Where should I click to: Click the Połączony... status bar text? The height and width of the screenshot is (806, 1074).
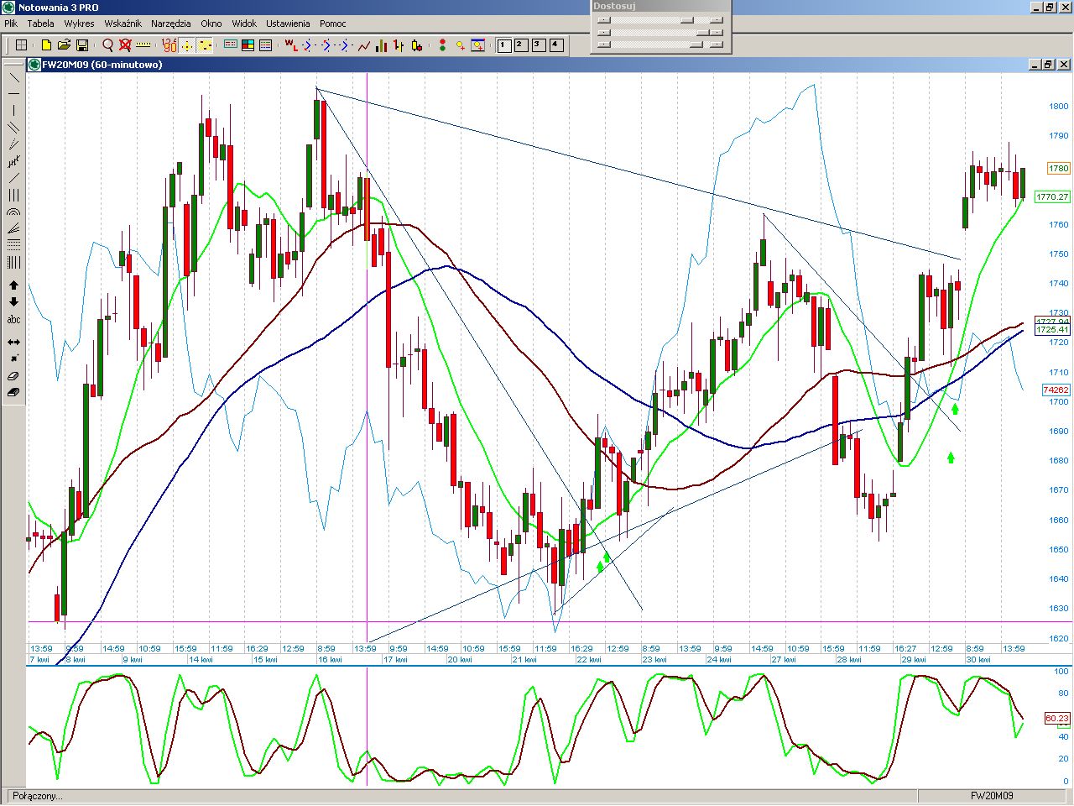37,796
